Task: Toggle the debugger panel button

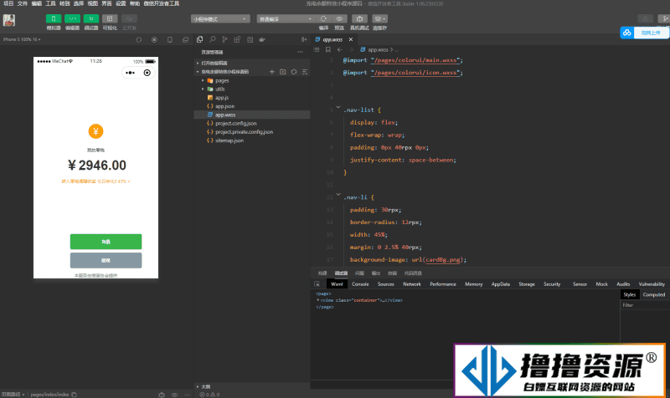Action: [91, 18]
